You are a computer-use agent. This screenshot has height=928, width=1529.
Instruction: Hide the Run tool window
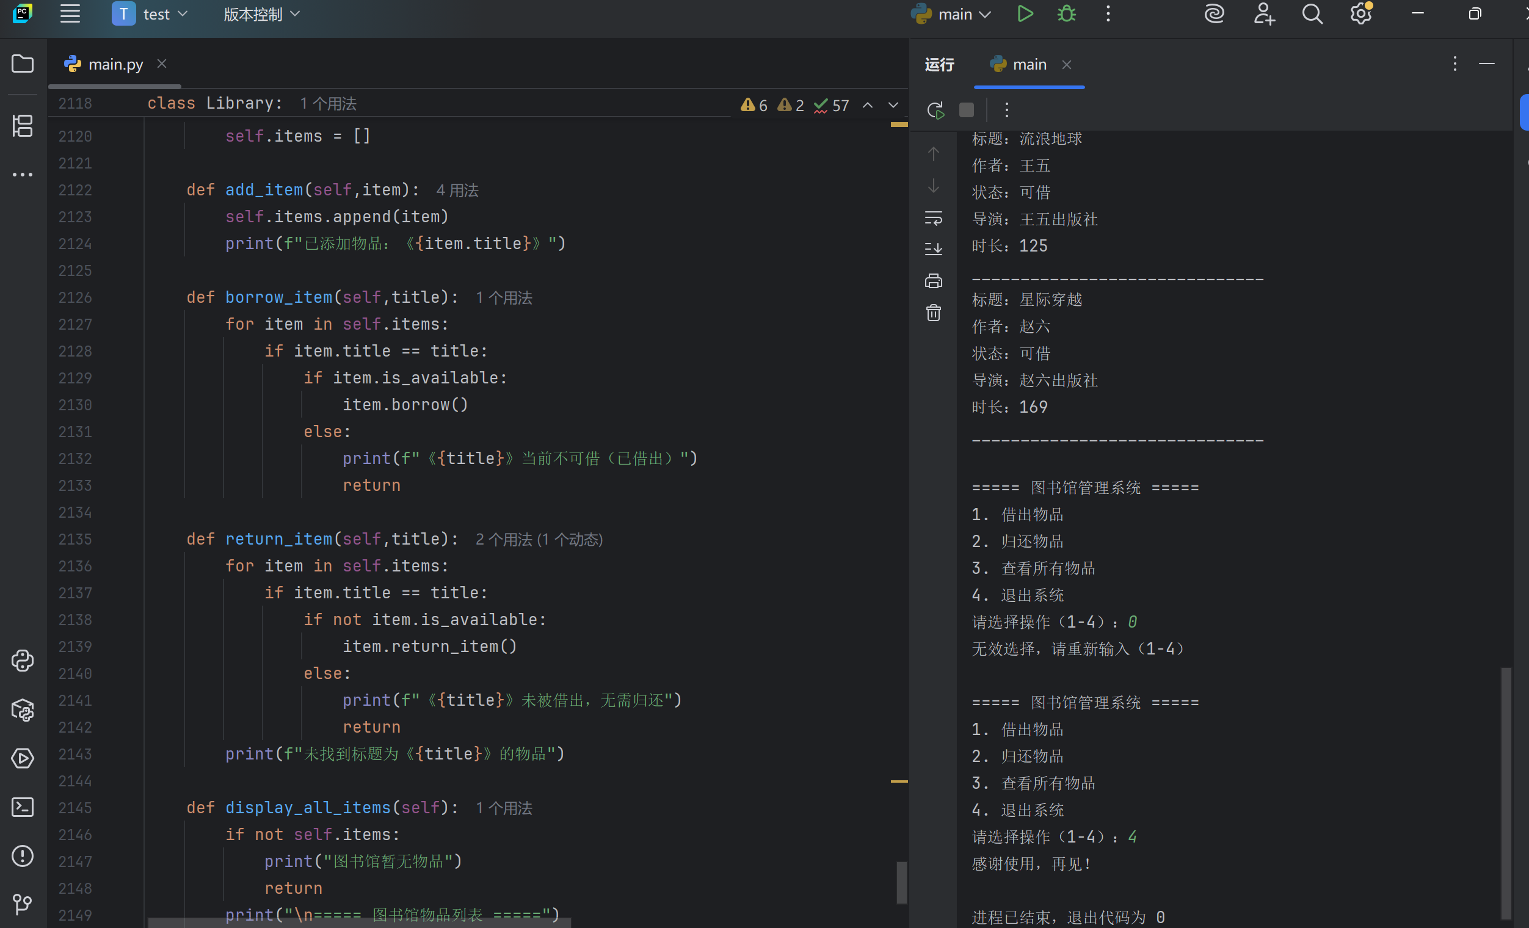(1487, 63)
